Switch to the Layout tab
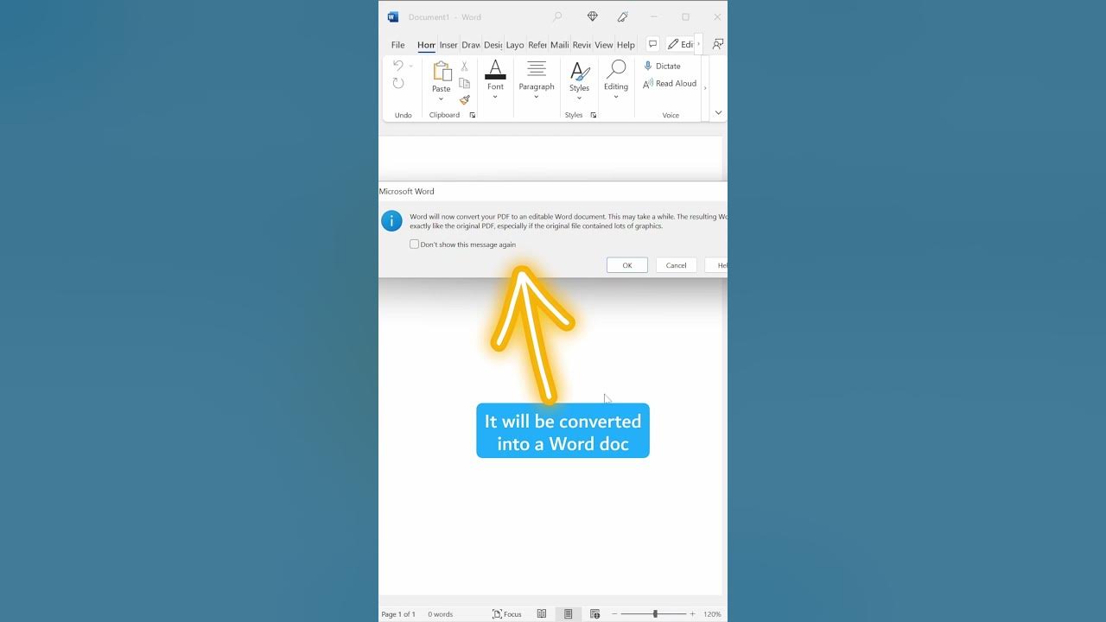The image size is (1106, 622). pos(515,45)
